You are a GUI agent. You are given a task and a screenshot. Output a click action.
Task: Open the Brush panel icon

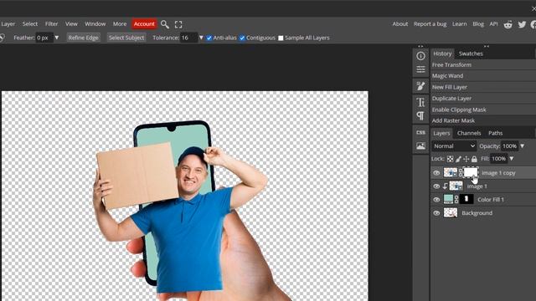(420, 86)
